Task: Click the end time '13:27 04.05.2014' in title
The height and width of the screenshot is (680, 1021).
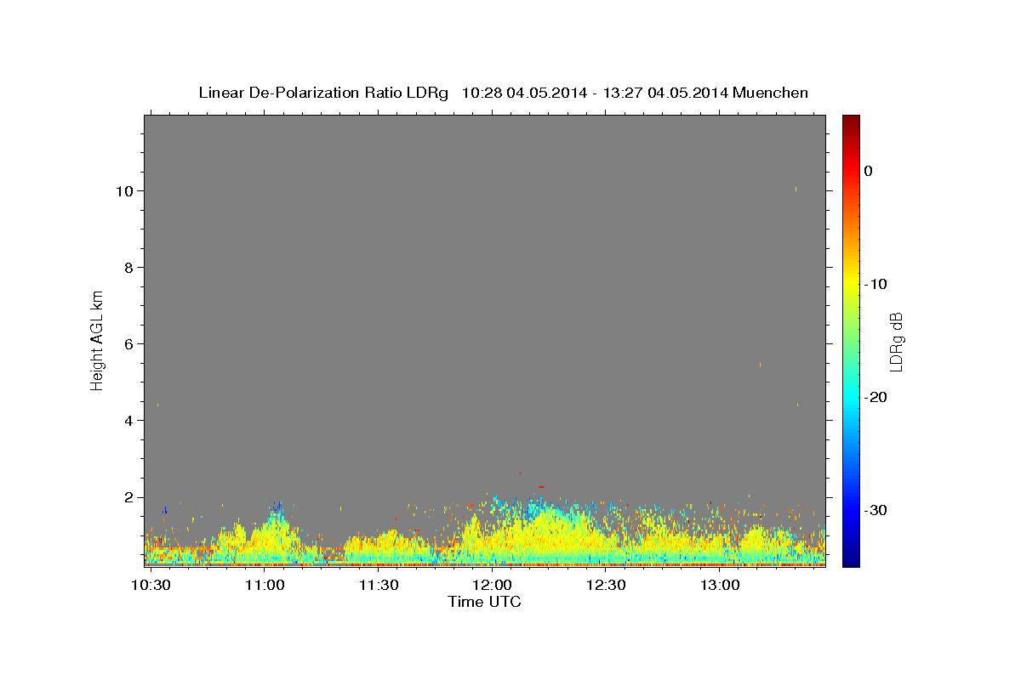Action: [x=665, y=93]
